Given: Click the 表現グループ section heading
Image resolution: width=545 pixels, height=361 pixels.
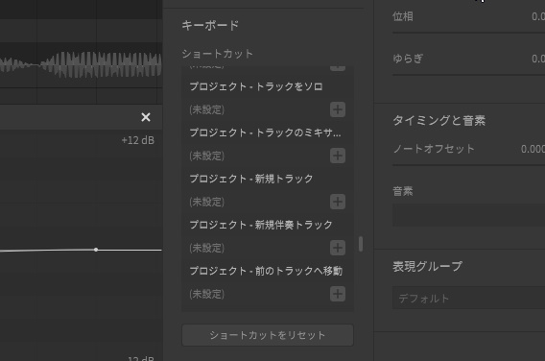Looking at the screenshot, I should coord(428,266).
